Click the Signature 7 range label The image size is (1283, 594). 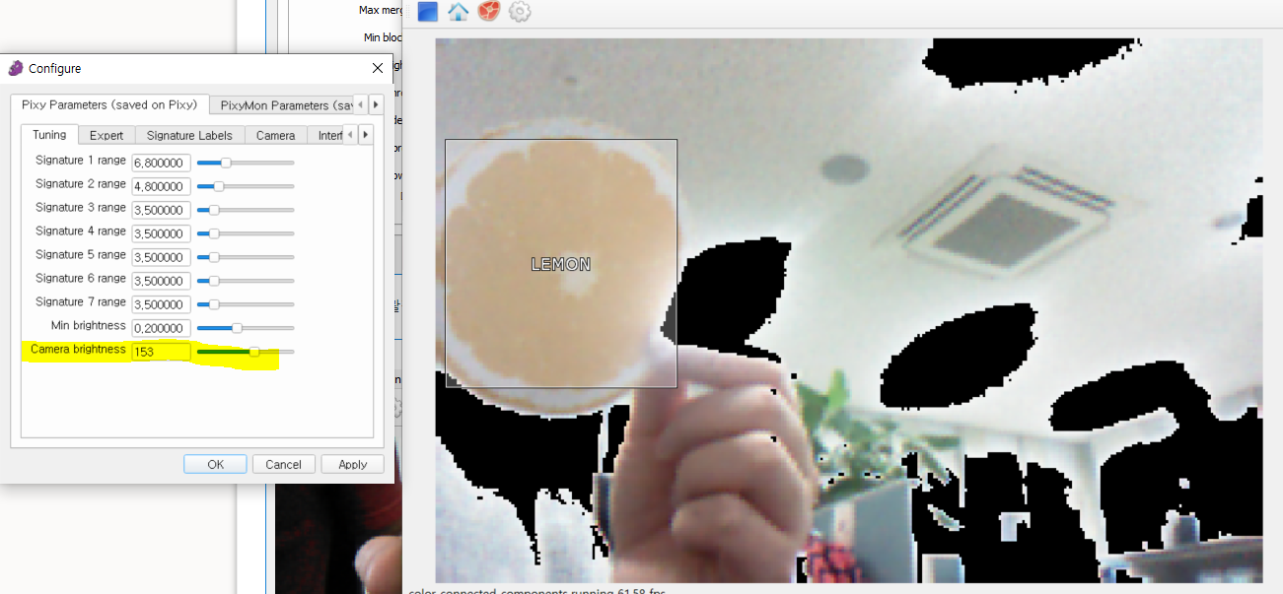[81, 302]
